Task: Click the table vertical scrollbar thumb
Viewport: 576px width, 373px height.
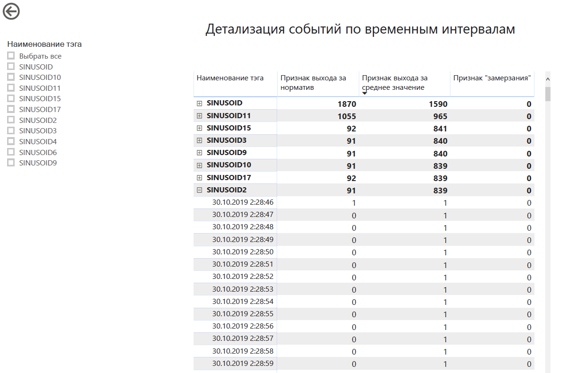Action: point(548,94)
